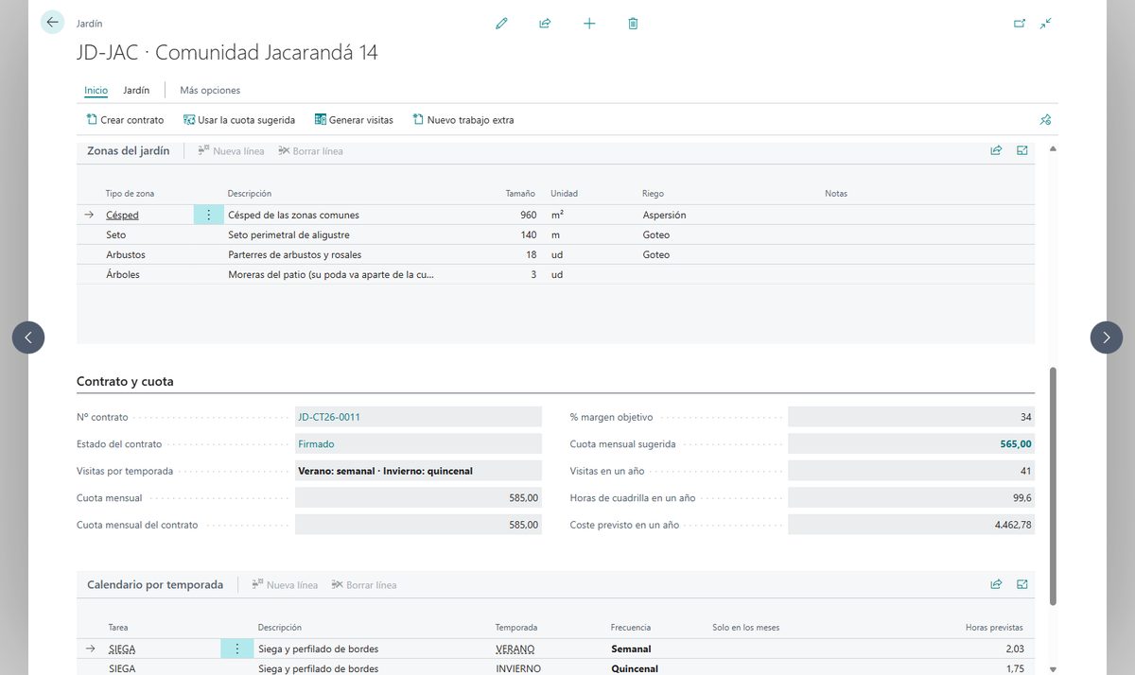Click Borrar línea in Zonas del jardín

310,151
